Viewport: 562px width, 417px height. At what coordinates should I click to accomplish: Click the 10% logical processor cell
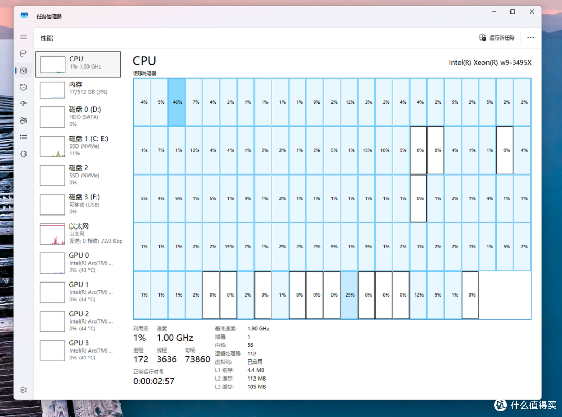click(x=385, y=151)
